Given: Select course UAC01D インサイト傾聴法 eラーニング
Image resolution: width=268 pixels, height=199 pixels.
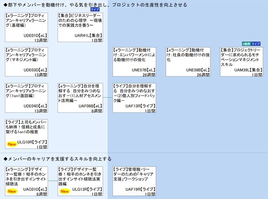Looking at the screenshot, I should click(x=26, y=181).
